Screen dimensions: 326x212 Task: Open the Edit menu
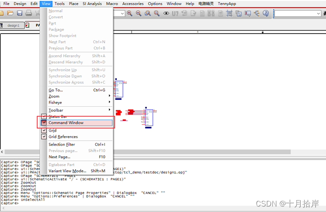tap(34, 4)
